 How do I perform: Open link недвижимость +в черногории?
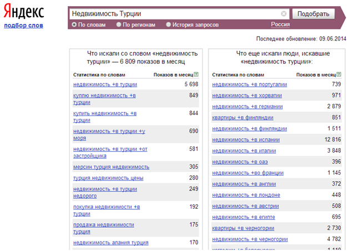250,239
